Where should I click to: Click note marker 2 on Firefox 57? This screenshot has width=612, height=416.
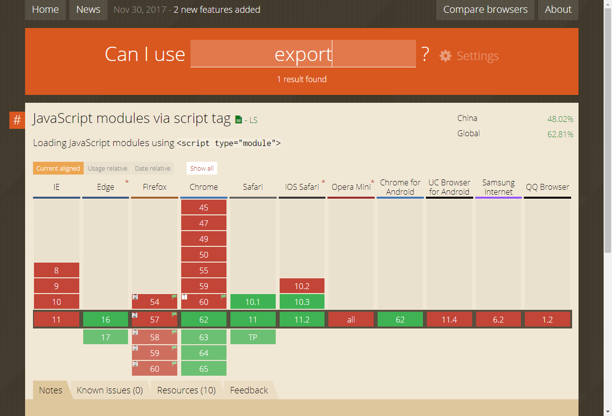coord(135,315)
